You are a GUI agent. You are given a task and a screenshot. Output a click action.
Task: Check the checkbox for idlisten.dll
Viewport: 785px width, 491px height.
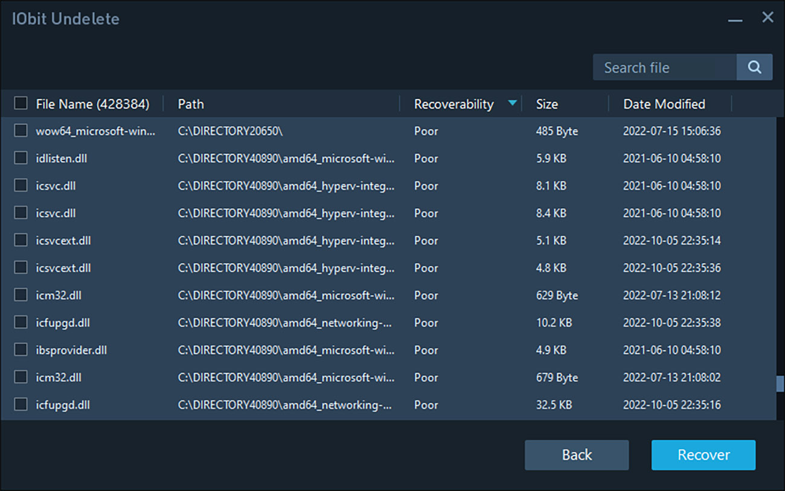click(20, 158)
